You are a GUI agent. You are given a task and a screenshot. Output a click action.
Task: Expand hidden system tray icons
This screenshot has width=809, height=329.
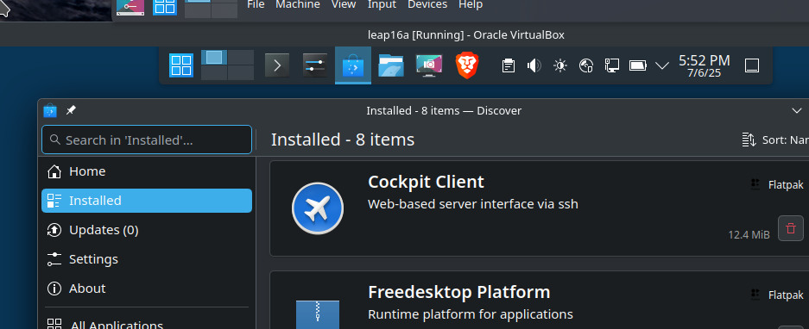[x=662, y=65]
